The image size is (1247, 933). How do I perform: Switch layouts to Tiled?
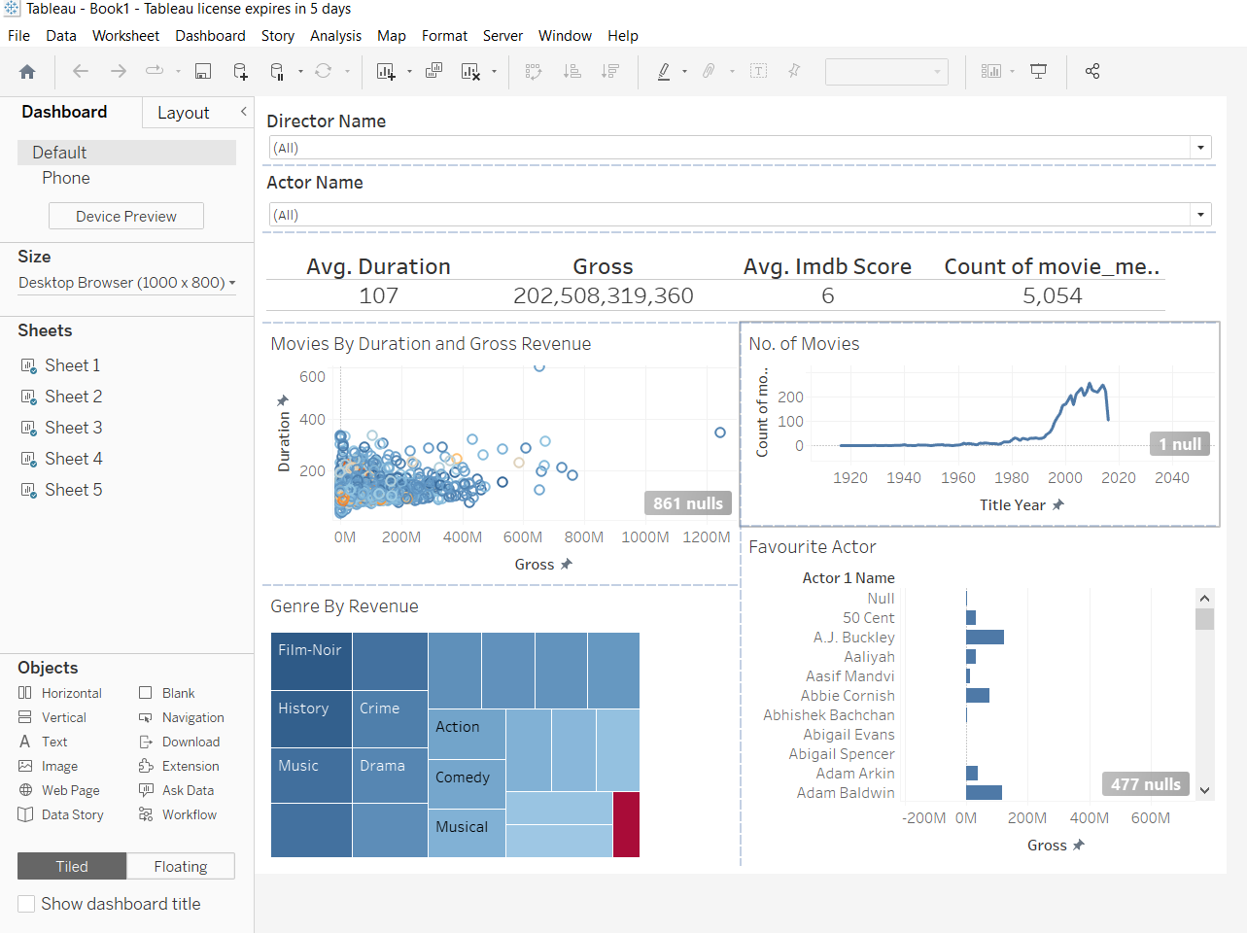click(x=71, y=865)
